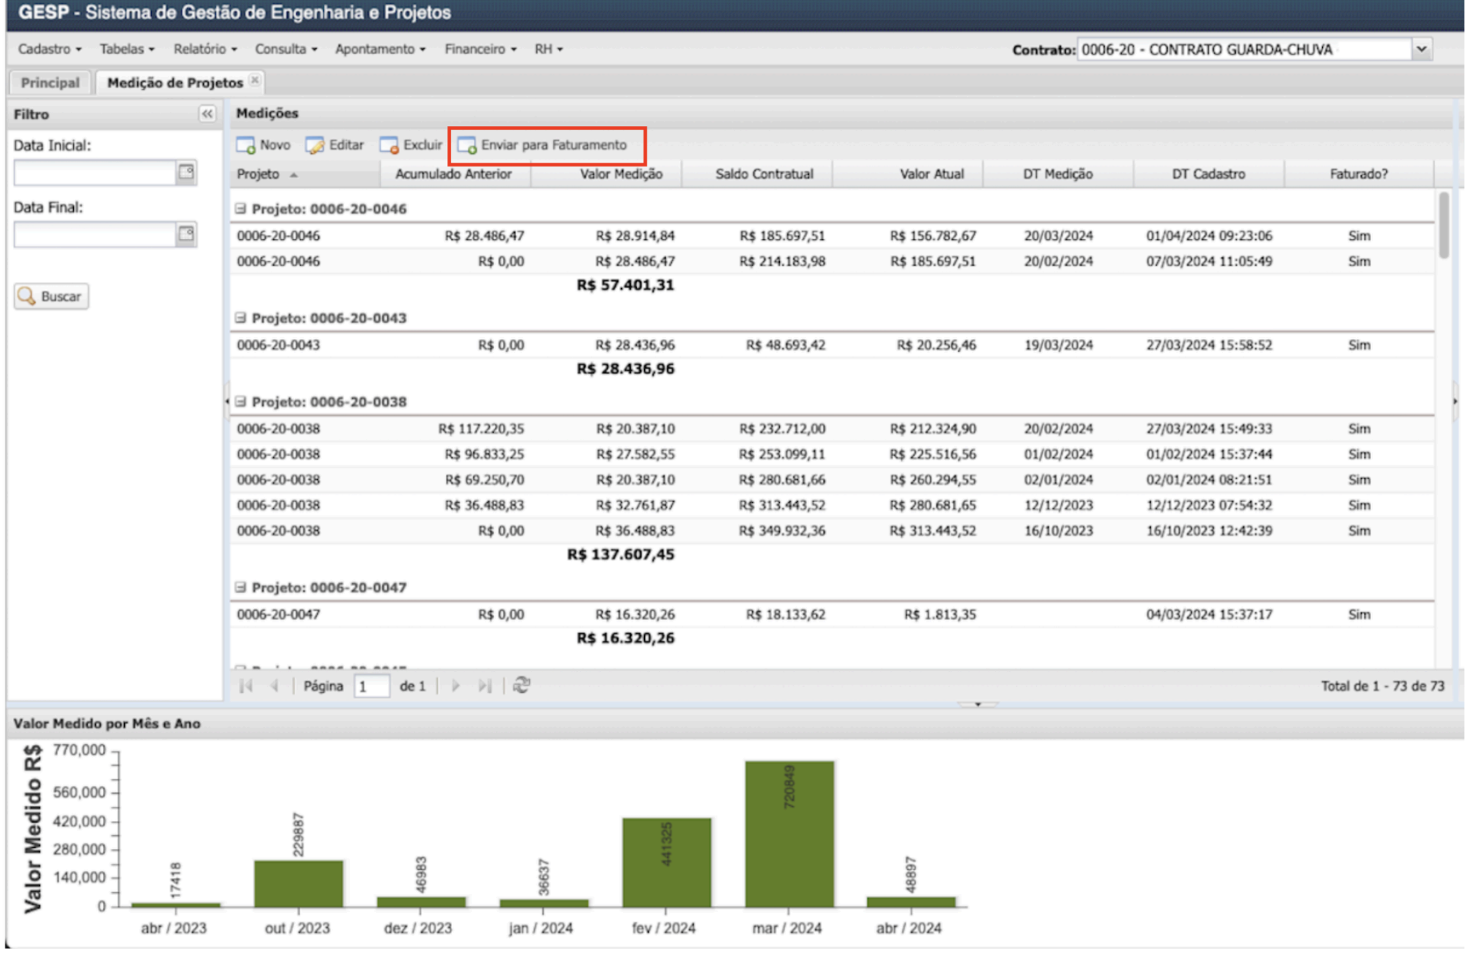
Task: Click the Novo measurement icon
Action: [246, 146]
